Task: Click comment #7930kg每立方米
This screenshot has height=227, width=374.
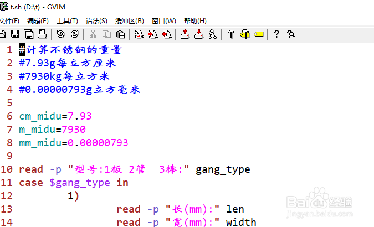Action: point(64,76)
